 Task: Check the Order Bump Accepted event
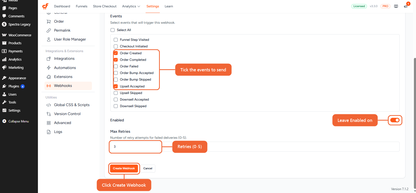point(116,73)
